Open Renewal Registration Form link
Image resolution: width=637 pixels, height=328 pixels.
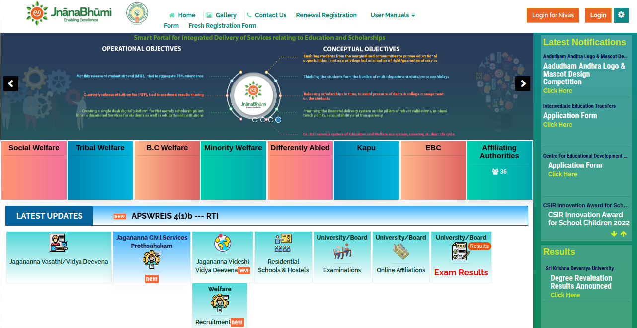pos(326,15)
